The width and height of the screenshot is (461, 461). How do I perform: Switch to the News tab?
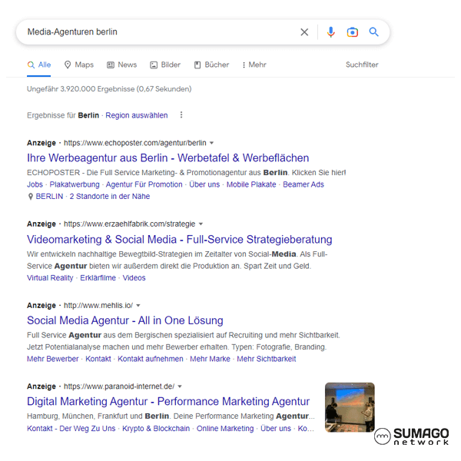point(121,65)
